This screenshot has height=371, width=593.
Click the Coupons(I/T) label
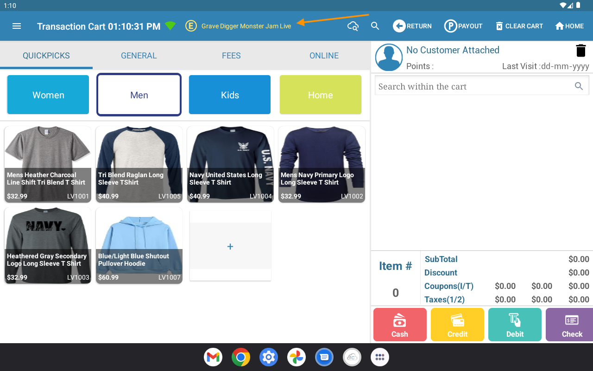point(449,286)
